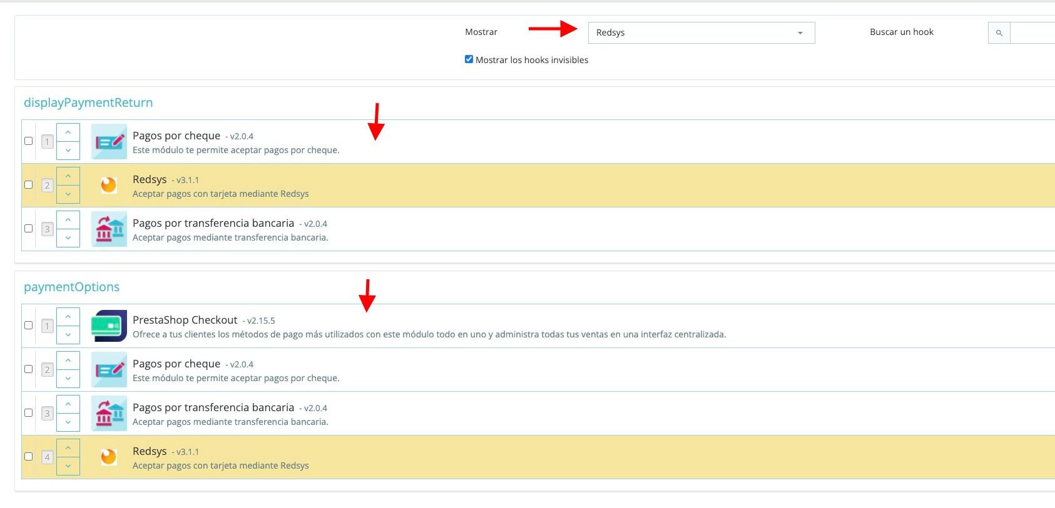Click the Redsys orange logo in paymentOptions

coord(109,457)
